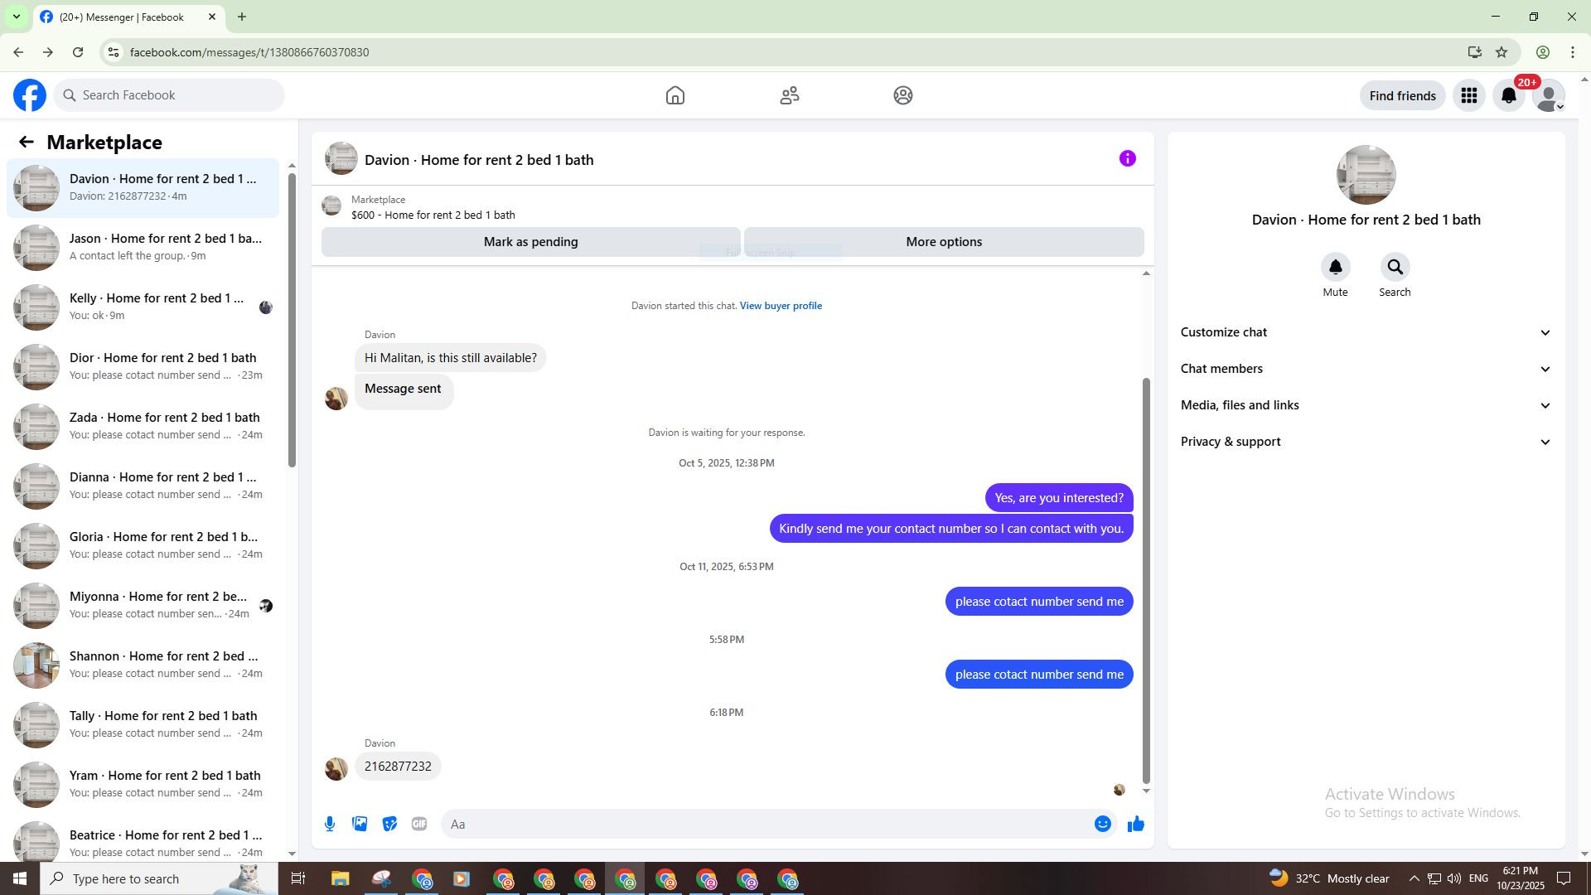Viewport: 1591px width, 895px height.
Task: Open the sticker picker icon
Action: [x=389, y=824]
